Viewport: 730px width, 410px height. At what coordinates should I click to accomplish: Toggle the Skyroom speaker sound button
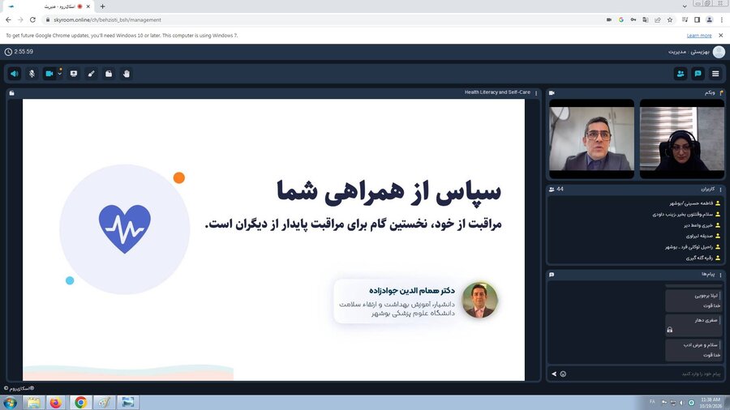coord(15,74)
